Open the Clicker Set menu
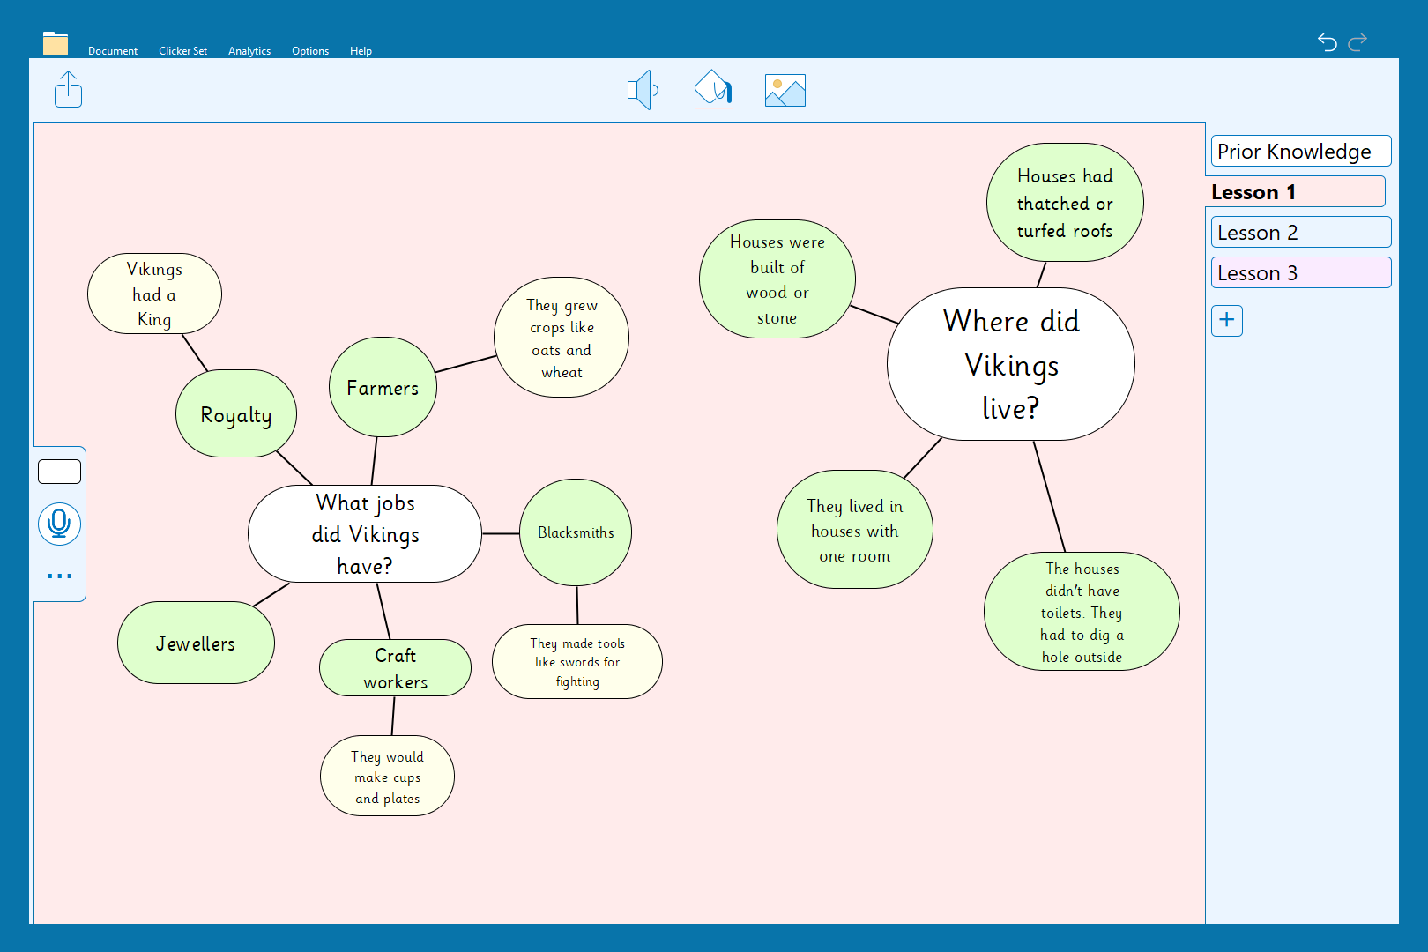Image resolution: width=1428 pixels, height=952 pixels. tap(182, 51)
